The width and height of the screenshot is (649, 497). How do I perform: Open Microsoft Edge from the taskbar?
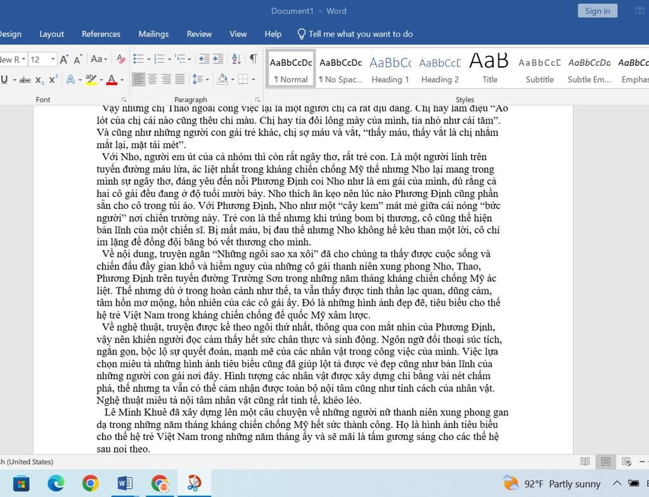[x=56, y=483]
